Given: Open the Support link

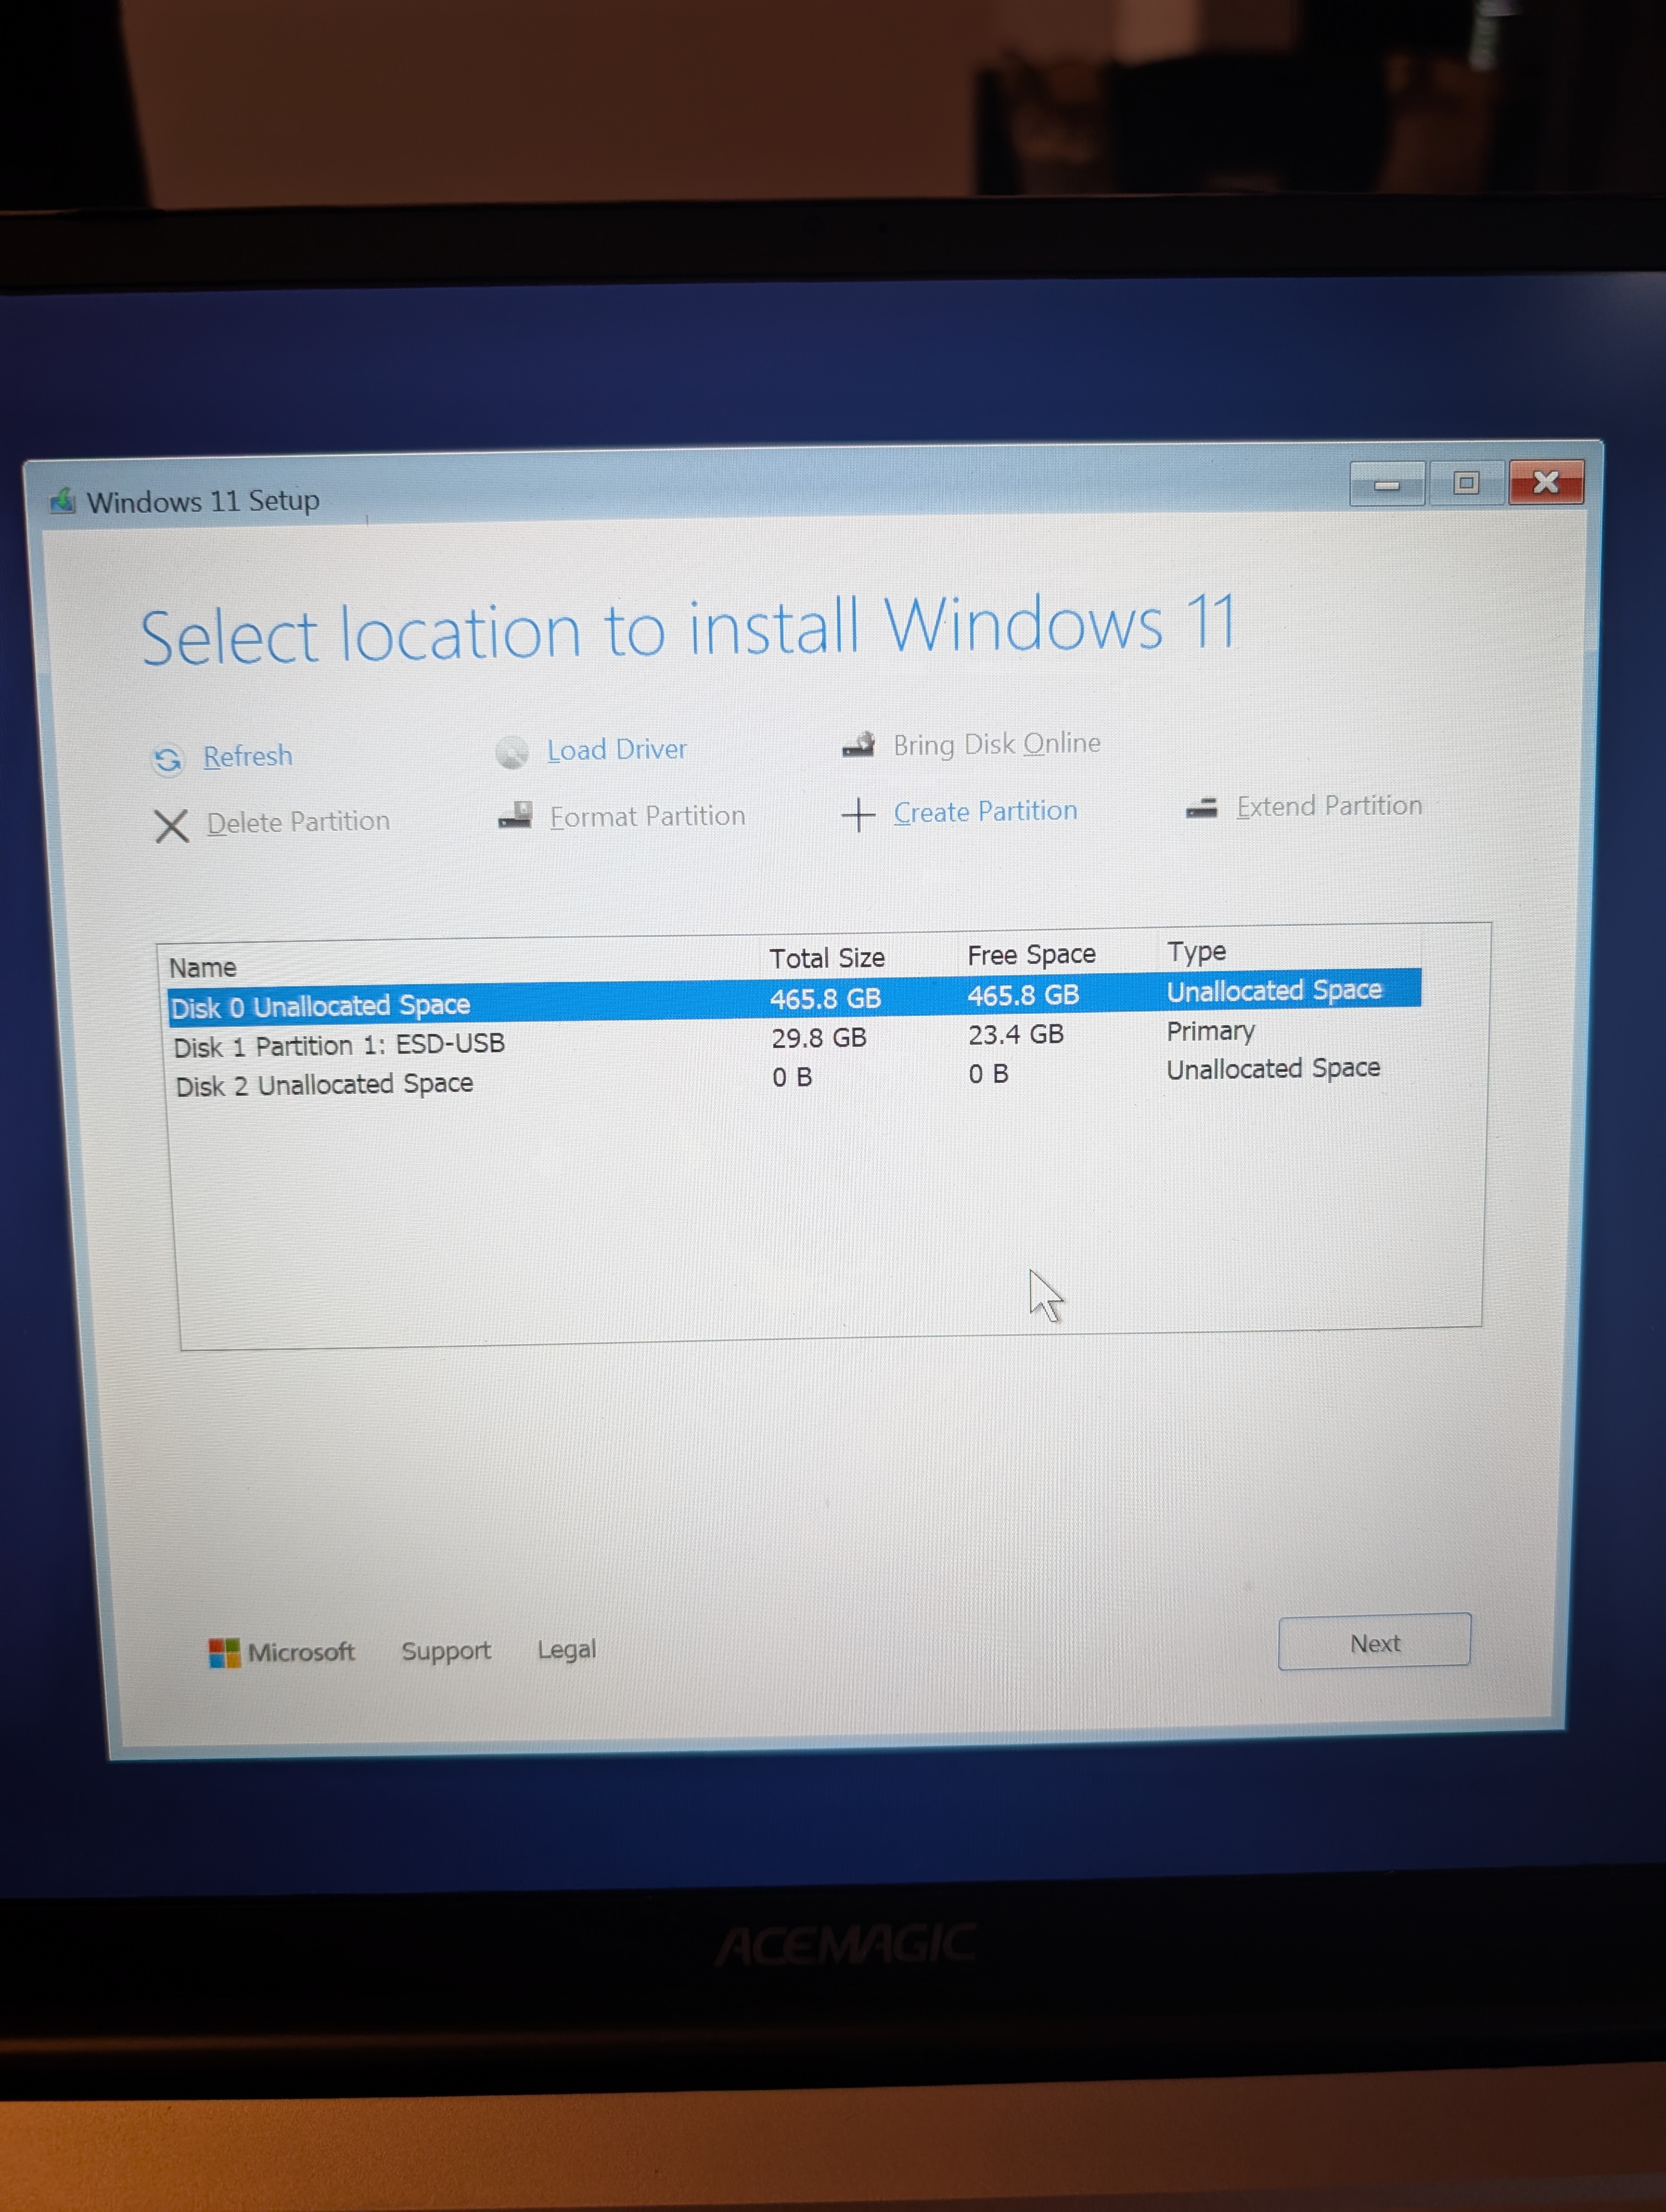Looking at the screenshot, I should (446, 1651).
